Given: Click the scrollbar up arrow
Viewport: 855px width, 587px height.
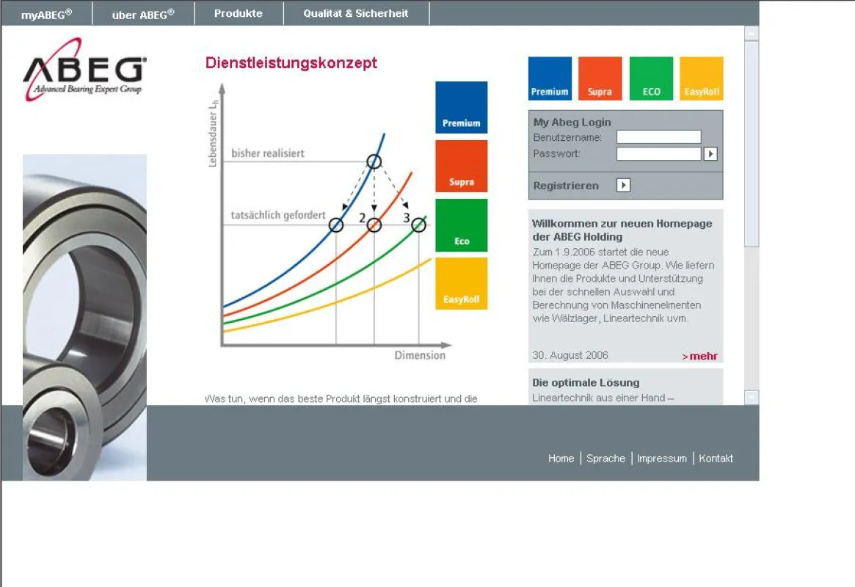Looking at the screenshot, I should [752, 33].
